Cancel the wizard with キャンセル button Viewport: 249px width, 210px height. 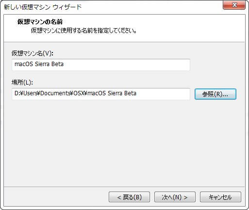220,197
